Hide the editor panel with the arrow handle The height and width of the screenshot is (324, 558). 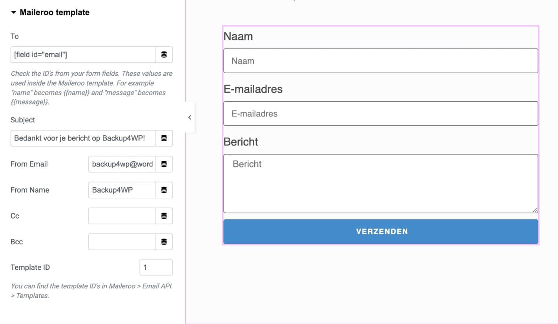click(190, 117)
